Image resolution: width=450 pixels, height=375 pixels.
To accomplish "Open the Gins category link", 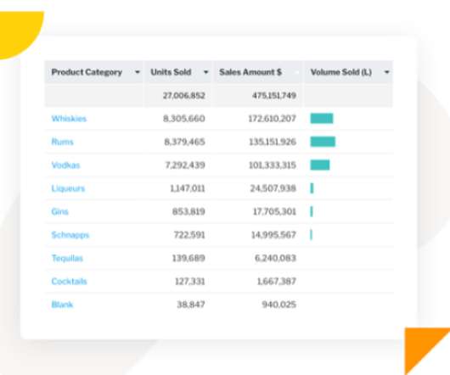I will point(59,211).
